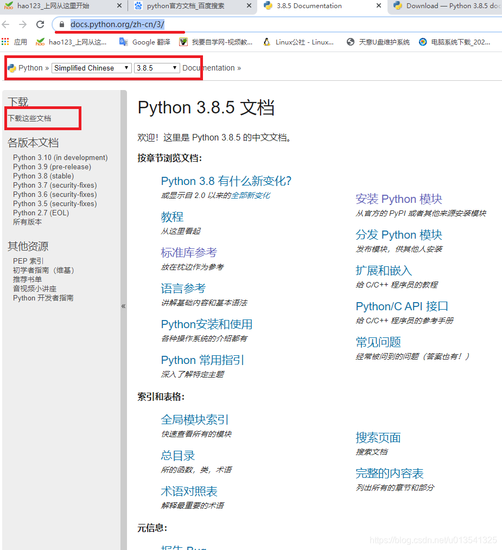The height and width of the screenshot is (550, 502).
Task: Open the 常见问题 FAQ link
Action: (x=378, y=342)
